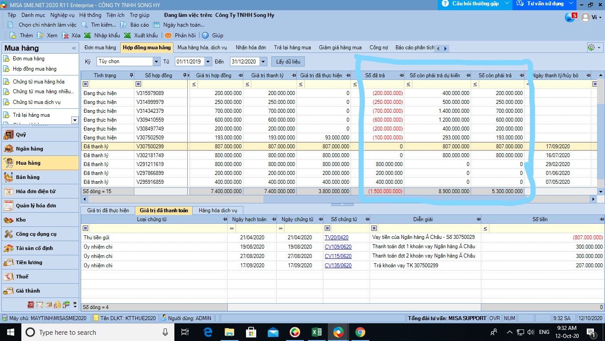
Task: Toggle pin on Diễn giải column header
Action: pyautogui.click(x=478, y=219)
